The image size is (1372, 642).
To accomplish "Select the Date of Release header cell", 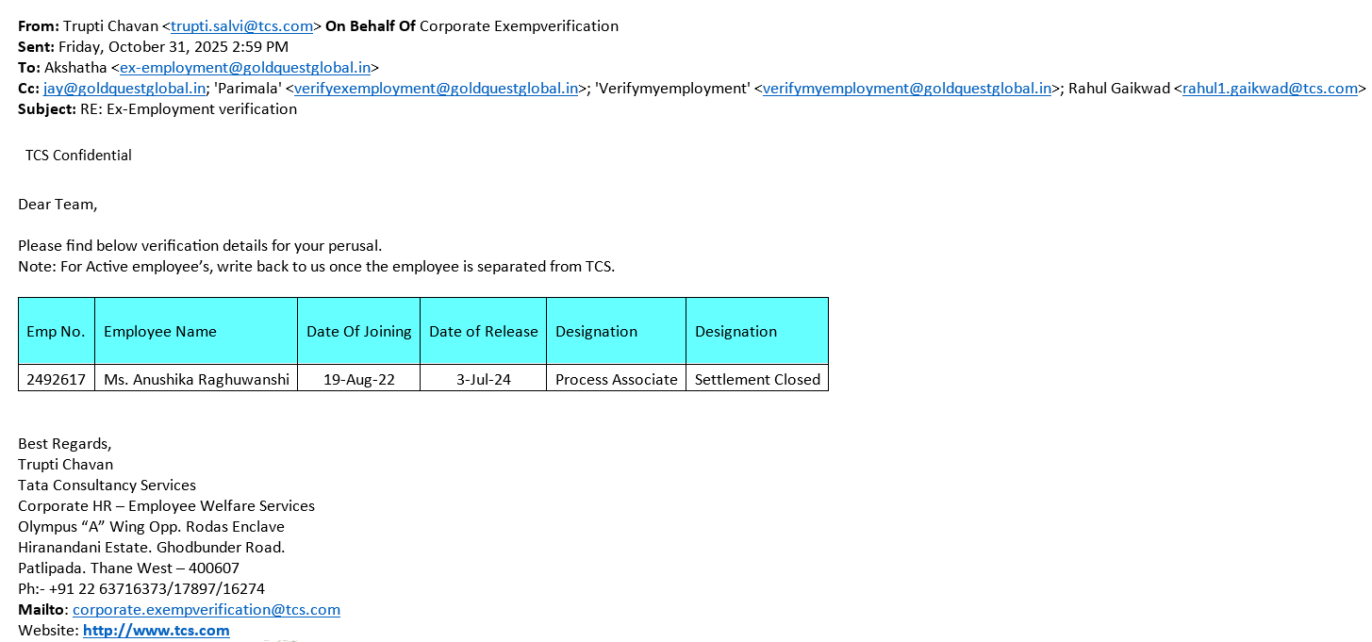I will tap(484, 332).
